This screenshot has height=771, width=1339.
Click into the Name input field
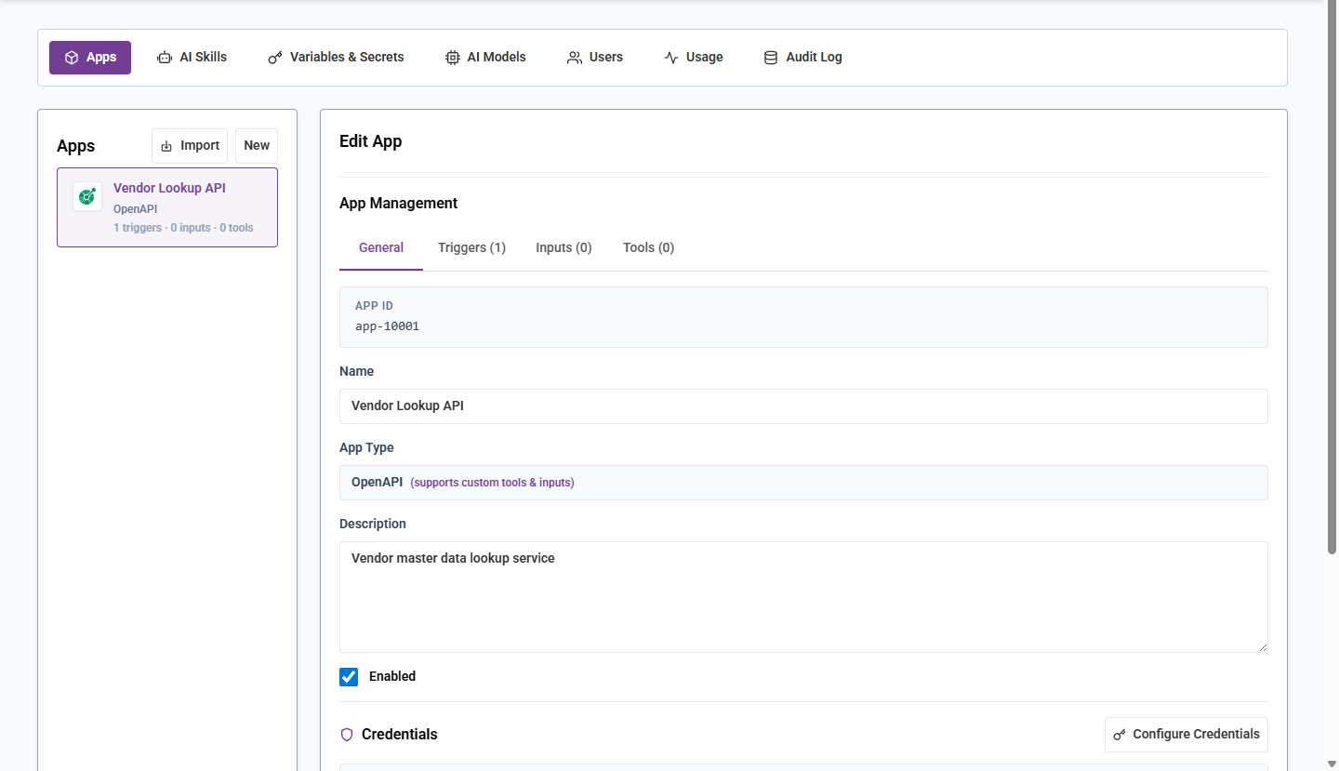(x=803, y=406)
